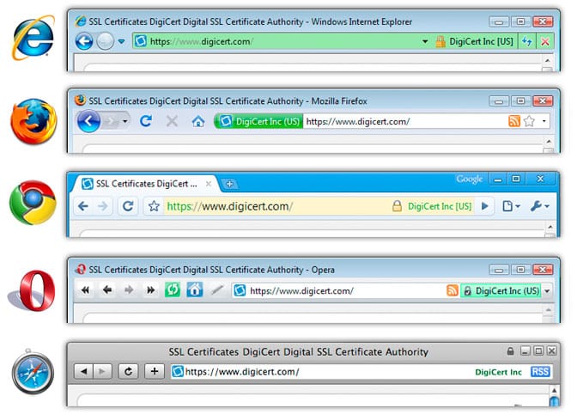Screen dimensions: 577x420
Task: Open the Chrome page menu dropdown
Action: tap(511, 206)
